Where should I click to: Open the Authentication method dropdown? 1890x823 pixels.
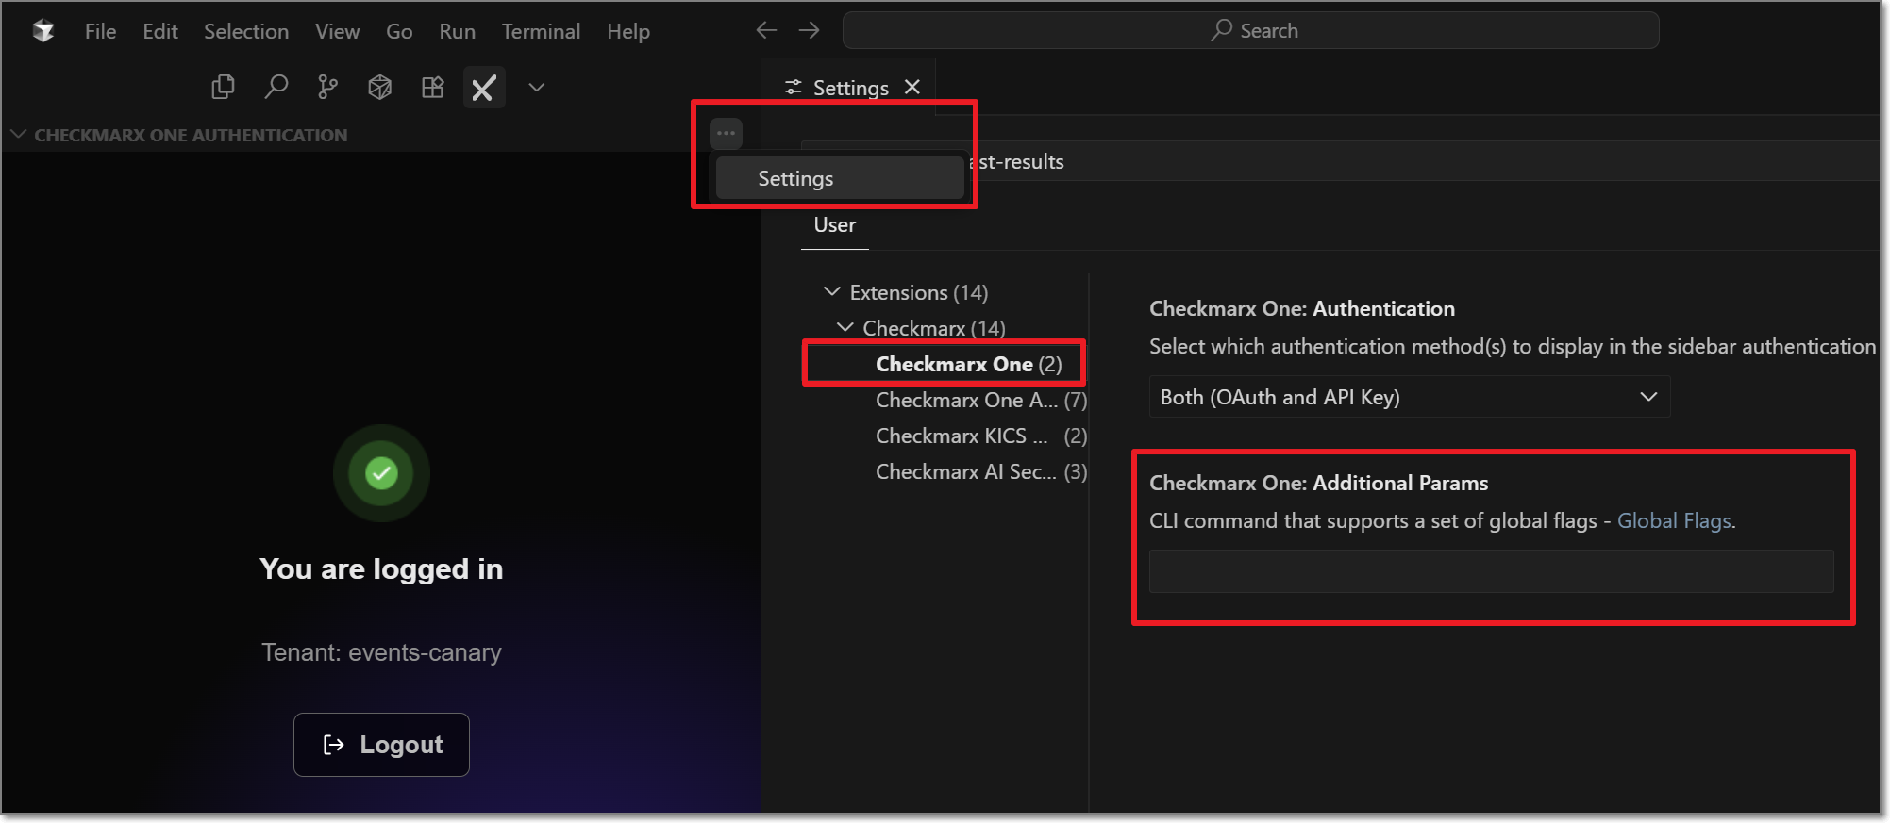point(1409,397)
